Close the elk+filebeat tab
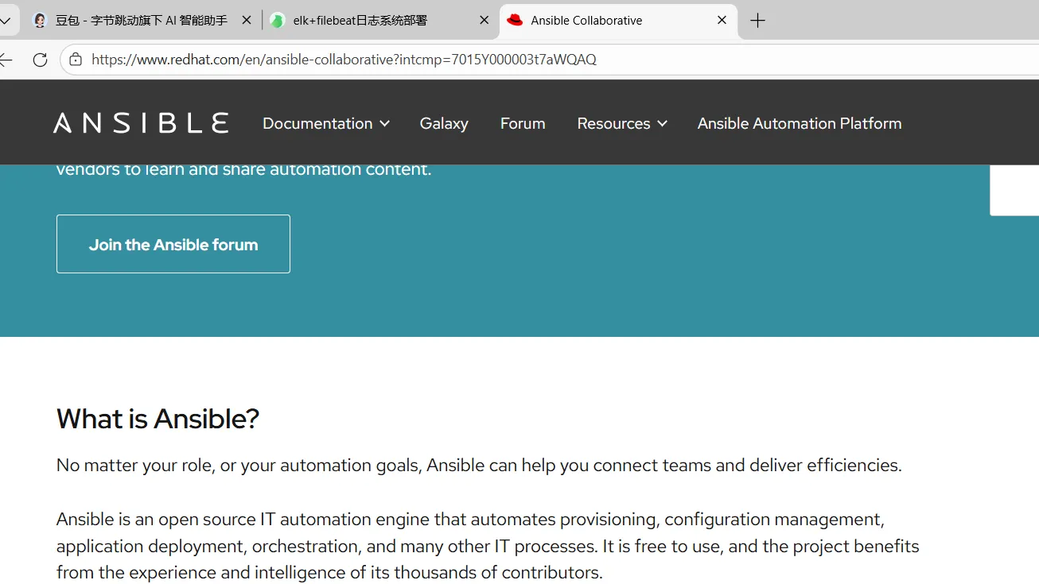 coord(484,20)
